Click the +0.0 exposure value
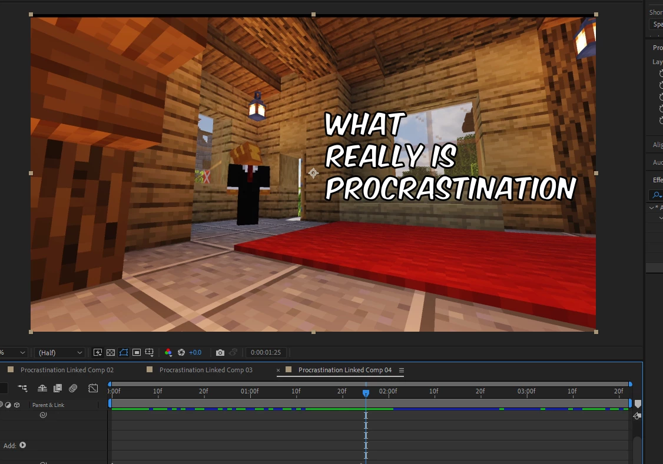 coord(195,352)
